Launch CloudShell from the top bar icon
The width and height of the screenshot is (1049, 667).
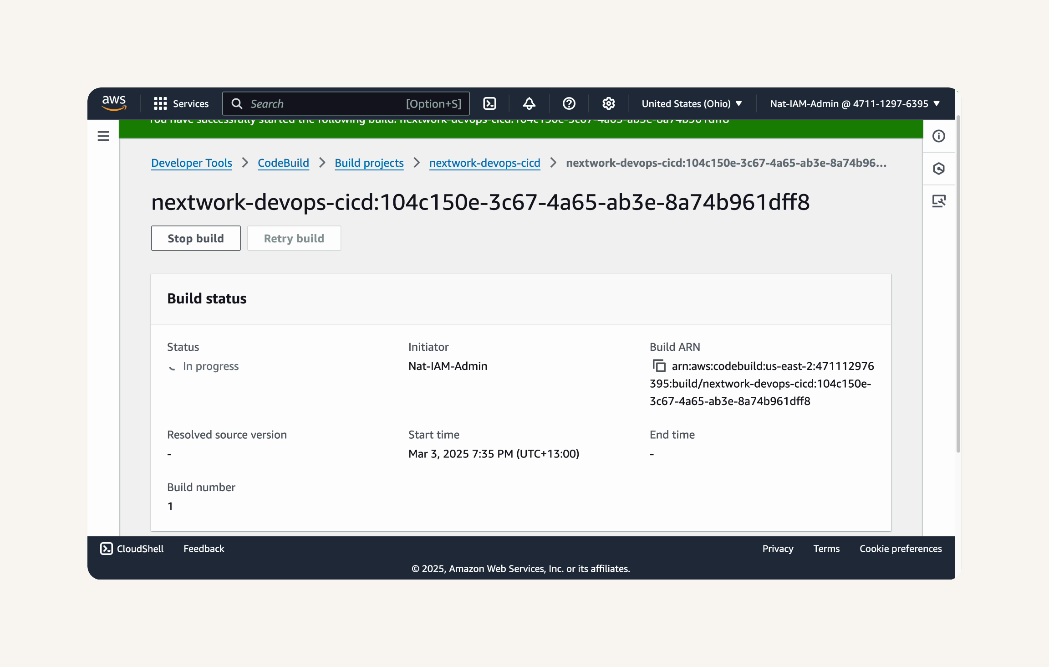click(489, 103)
